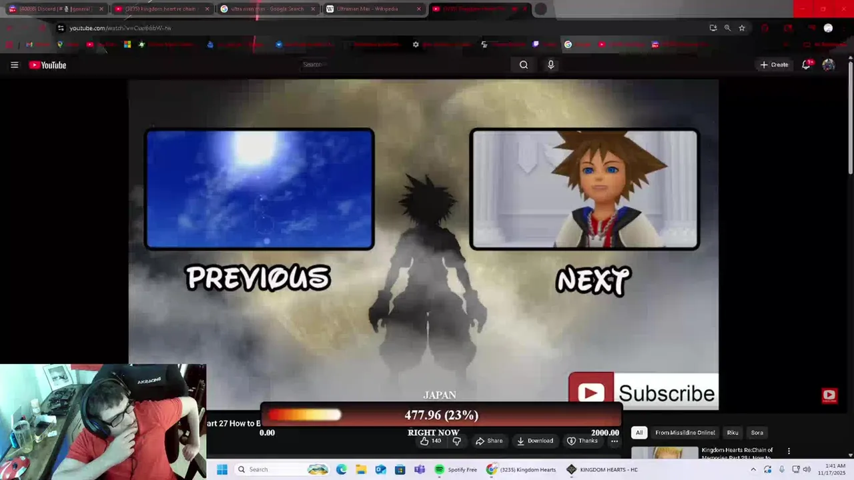
Task: Click the tray microphone icon
Action: point(782,469)
